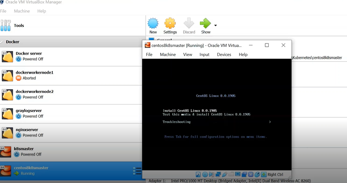Minimize the centos8k8smaster VM window
Viewport: 347px width, 183px height.
250,45
